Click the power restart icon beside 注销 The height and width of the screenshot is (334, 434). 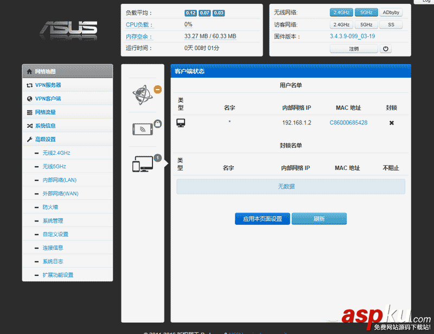click(385, 48)
